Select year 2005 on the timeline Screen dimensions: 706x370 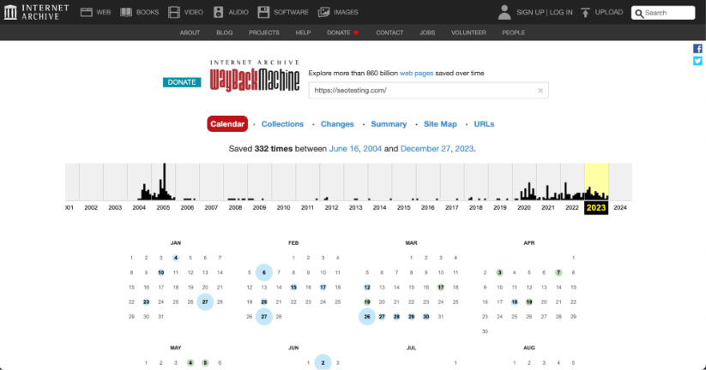click(163, 208)
